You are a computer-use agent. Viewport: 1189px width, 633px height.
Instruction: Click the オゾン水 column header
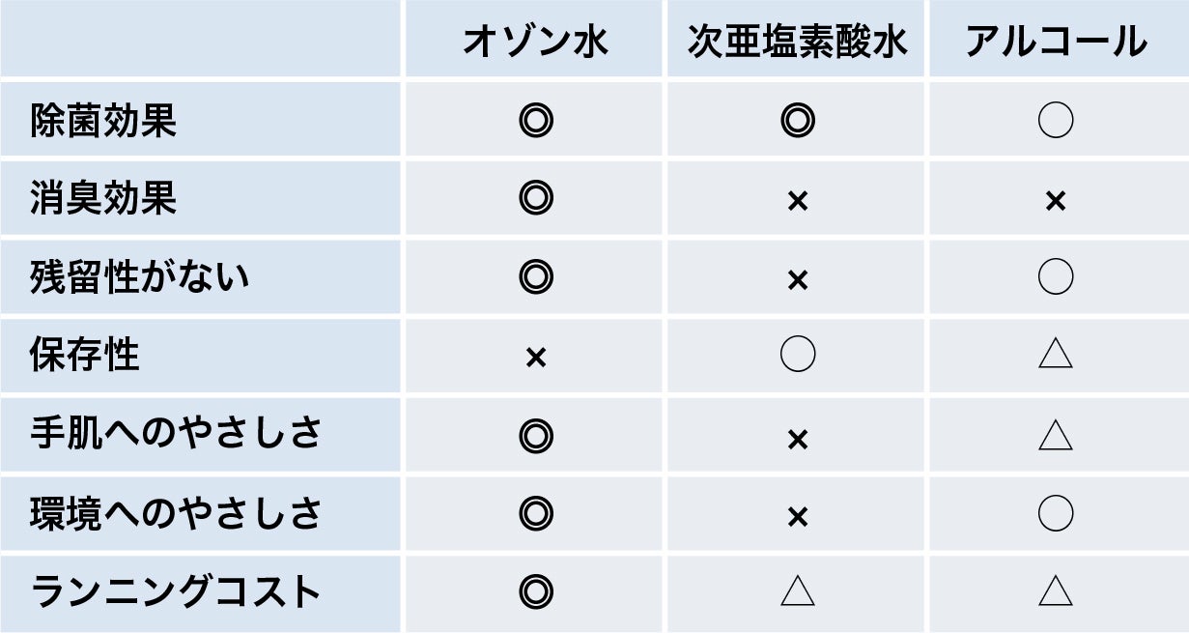tap(535, 43)
